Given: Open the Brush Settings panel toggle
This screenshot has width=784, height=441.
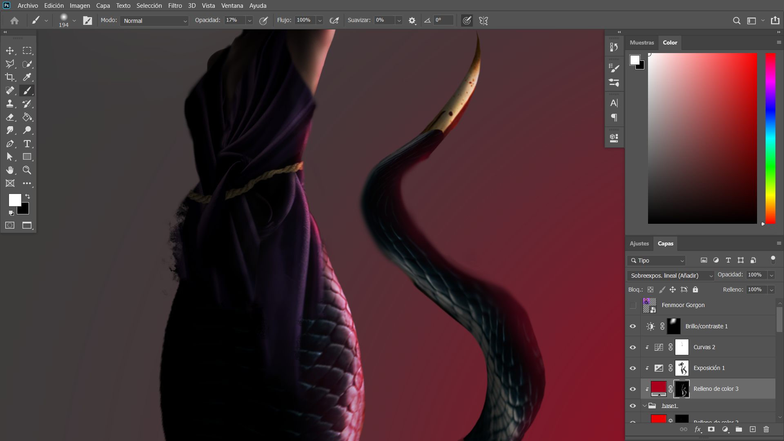Looking at the screenshot, I should (x=87, y=20).
